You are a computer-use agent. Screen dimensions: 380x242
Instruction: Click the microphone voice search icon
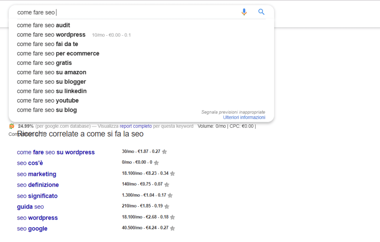click(x=244, y=12)
